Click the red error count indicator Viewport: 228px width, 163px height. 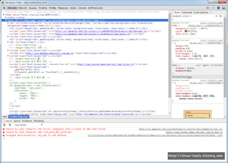pos(208,8)
